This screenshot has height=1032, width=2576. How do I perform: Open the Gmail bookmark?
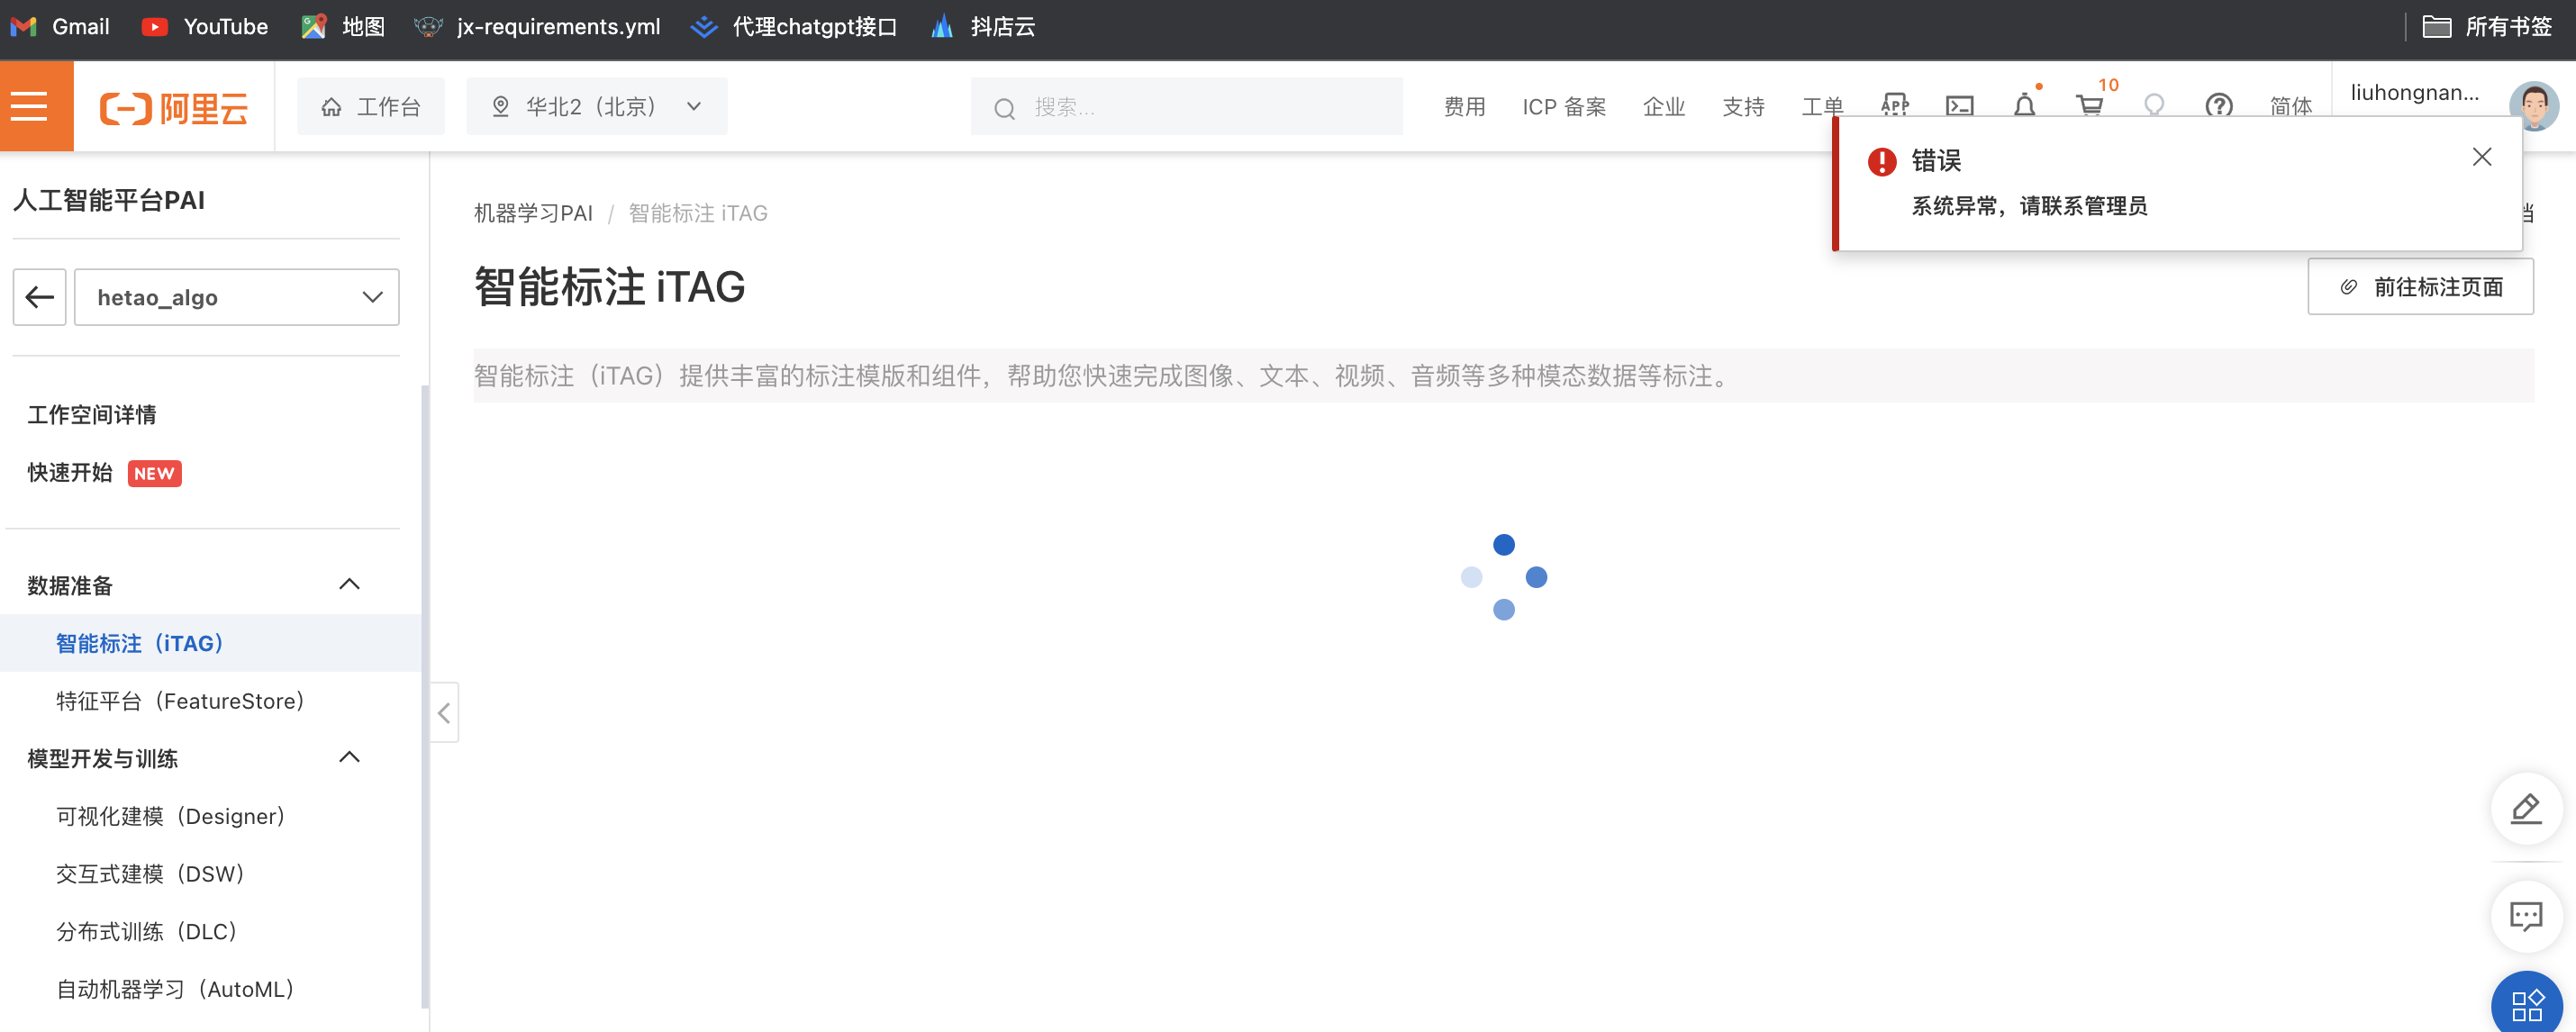coord(60,26)
